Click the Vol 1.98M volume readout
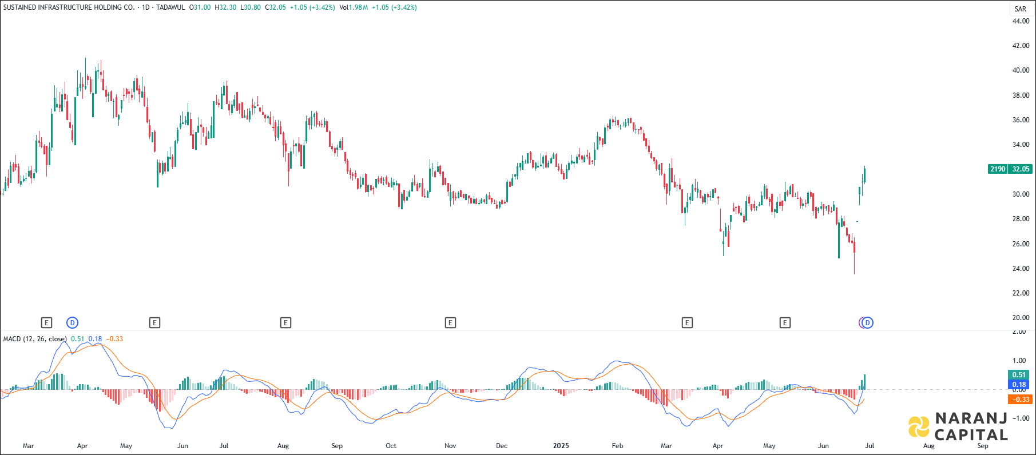The height and width of the screenshot is (455, 1036). pyautogui.click(x=354, y=7)
